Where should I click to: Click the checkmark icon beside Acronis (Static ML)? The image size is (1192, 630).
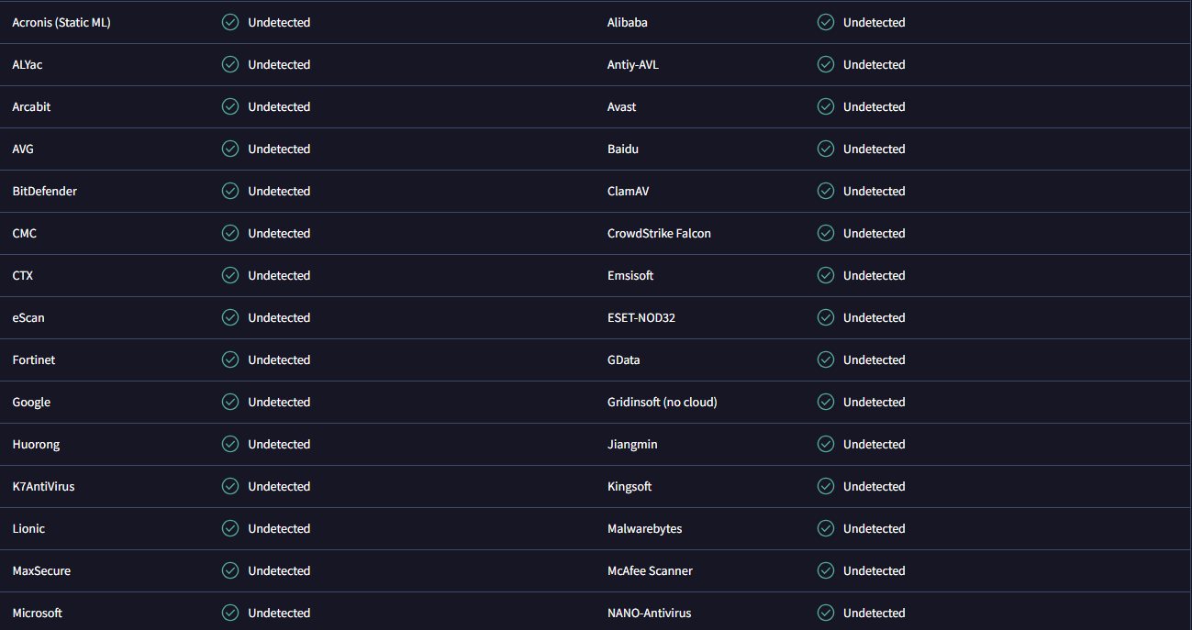click(230, 22)
